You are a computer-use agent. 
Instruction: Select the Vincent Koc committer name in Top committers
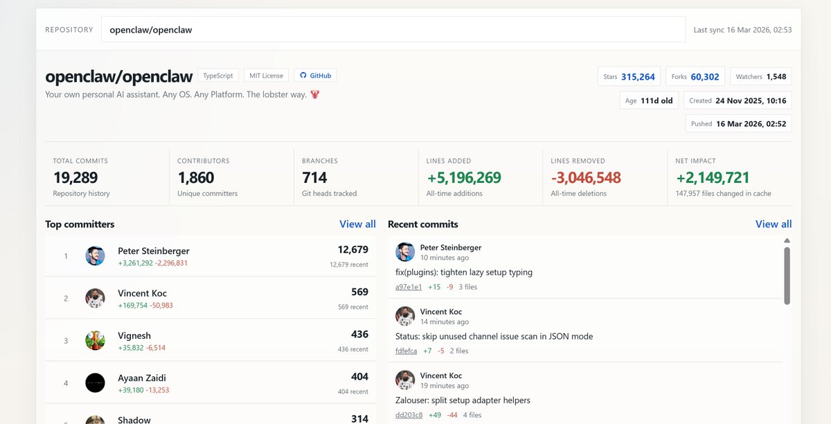click(142, 293)
